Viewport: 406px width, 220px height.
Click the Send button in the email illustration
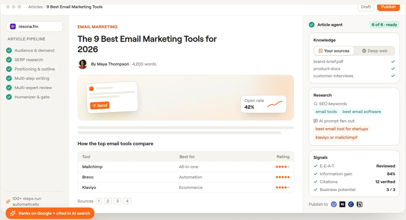coord(100,105)
